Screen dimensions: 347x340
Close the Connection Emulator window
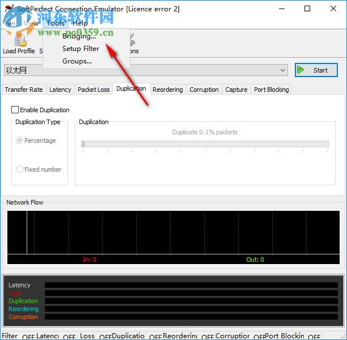(333, 9)
